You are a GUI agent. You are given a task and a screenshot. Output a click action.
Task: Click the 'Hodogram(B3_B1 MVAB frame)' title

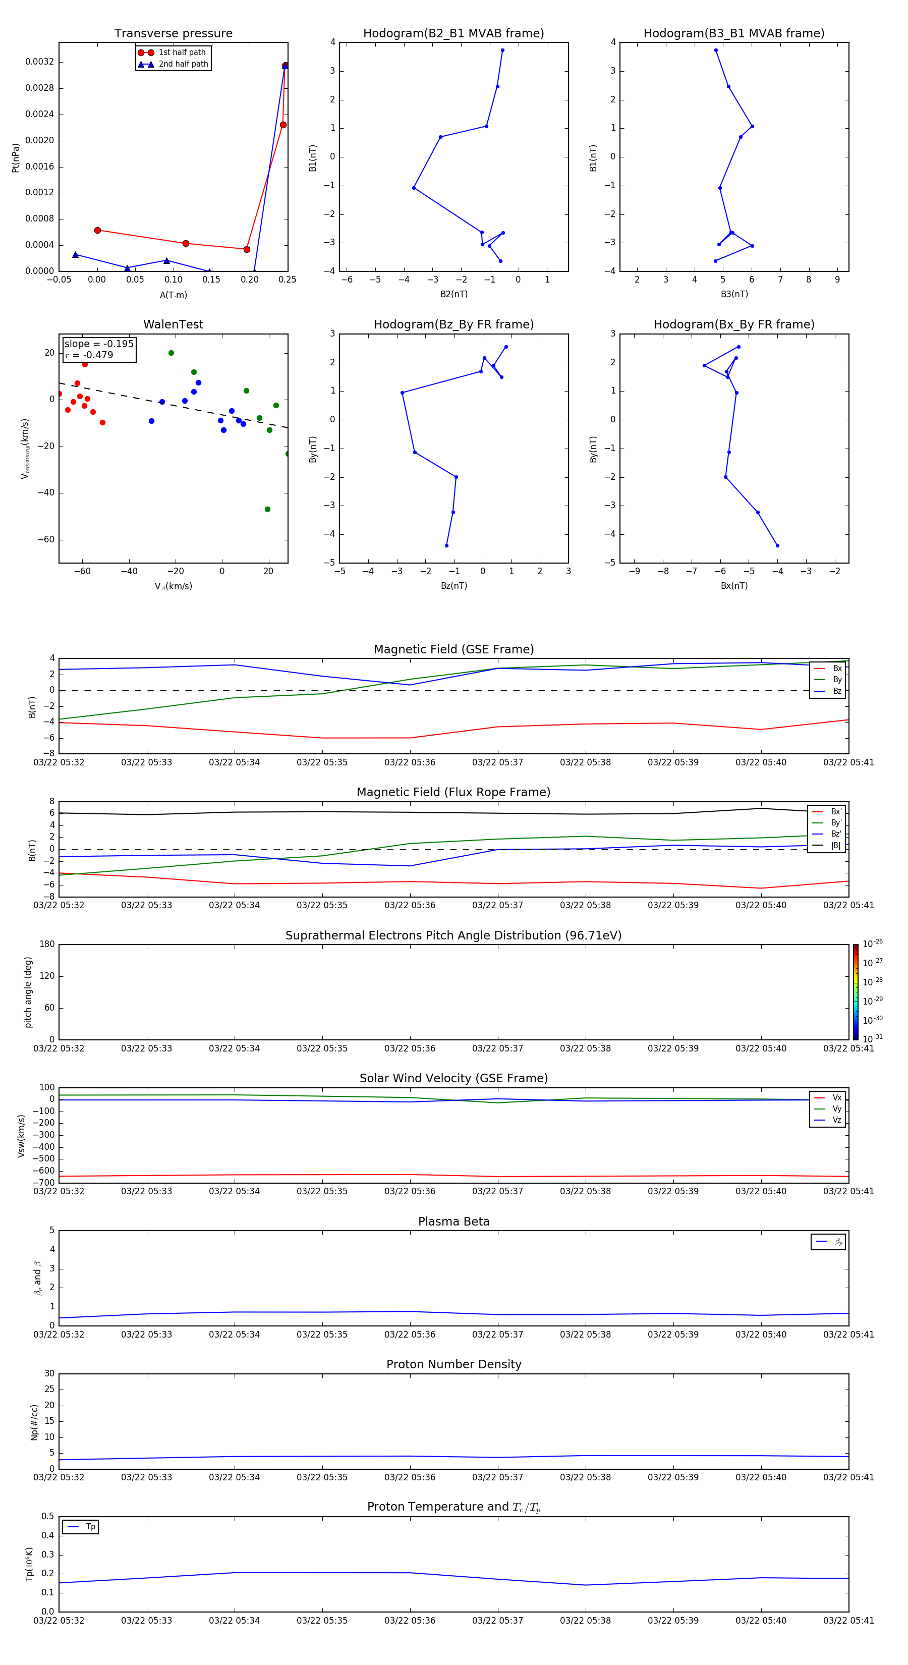734,34
